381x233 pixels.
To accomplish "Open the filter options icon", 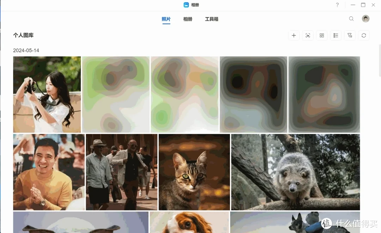I will click(x=350, y=36).
